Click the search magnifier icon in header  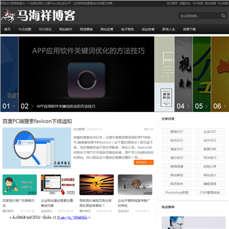point(223,16)
